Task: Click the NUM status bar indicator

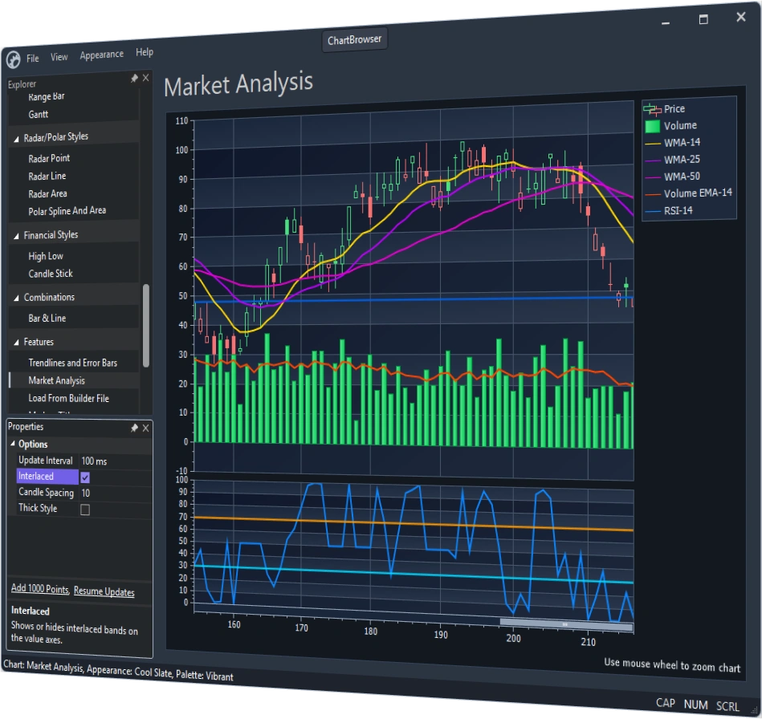Action: (x=696, y=705)
